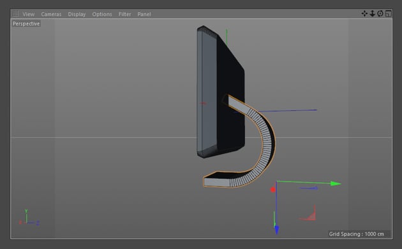Open the Cameras menu
Image resolution: width=402 pixels, height=249 pixels.
[x=51, y=14]
